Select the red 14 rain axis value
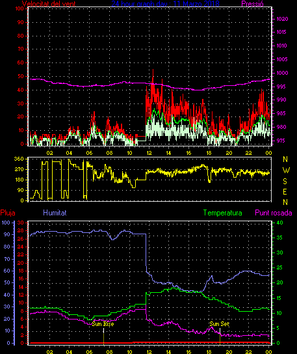The image size is (297, 354). click(x=21, y=287)
